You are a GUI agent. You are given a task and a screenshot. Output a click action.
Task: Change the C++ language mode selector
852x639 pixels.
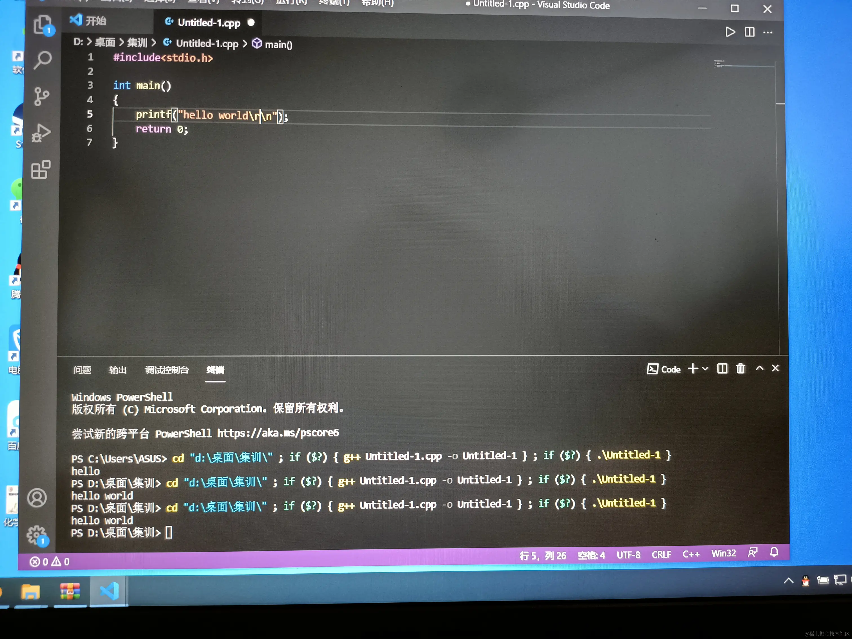click(691, 554)
